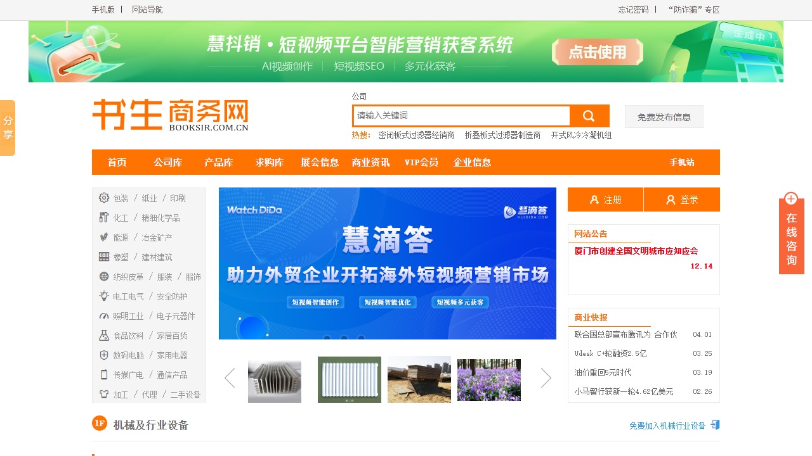Click the 慧滴答 main carousel banner
812x456 pixels.
[x=388, y=263]
